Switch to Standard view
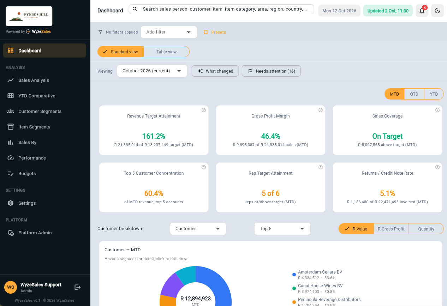The height and width of the screenshot is (306, 447). point(121,52)
